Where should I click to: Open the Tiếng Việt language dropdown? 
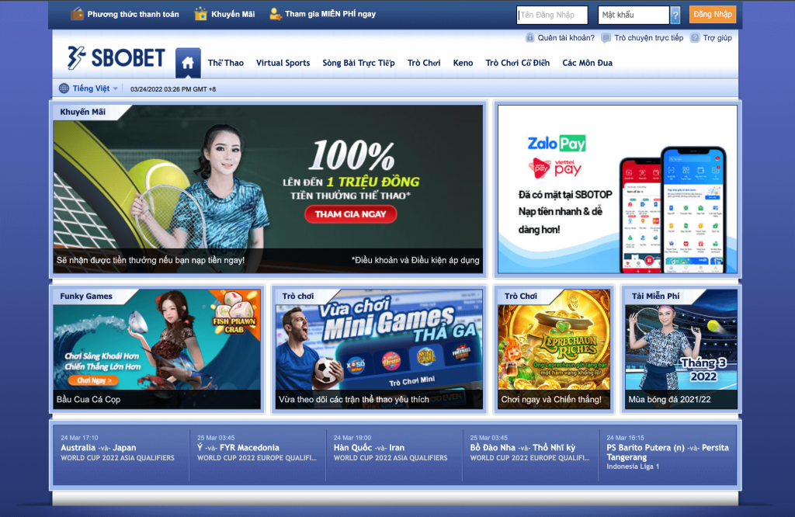95,88
